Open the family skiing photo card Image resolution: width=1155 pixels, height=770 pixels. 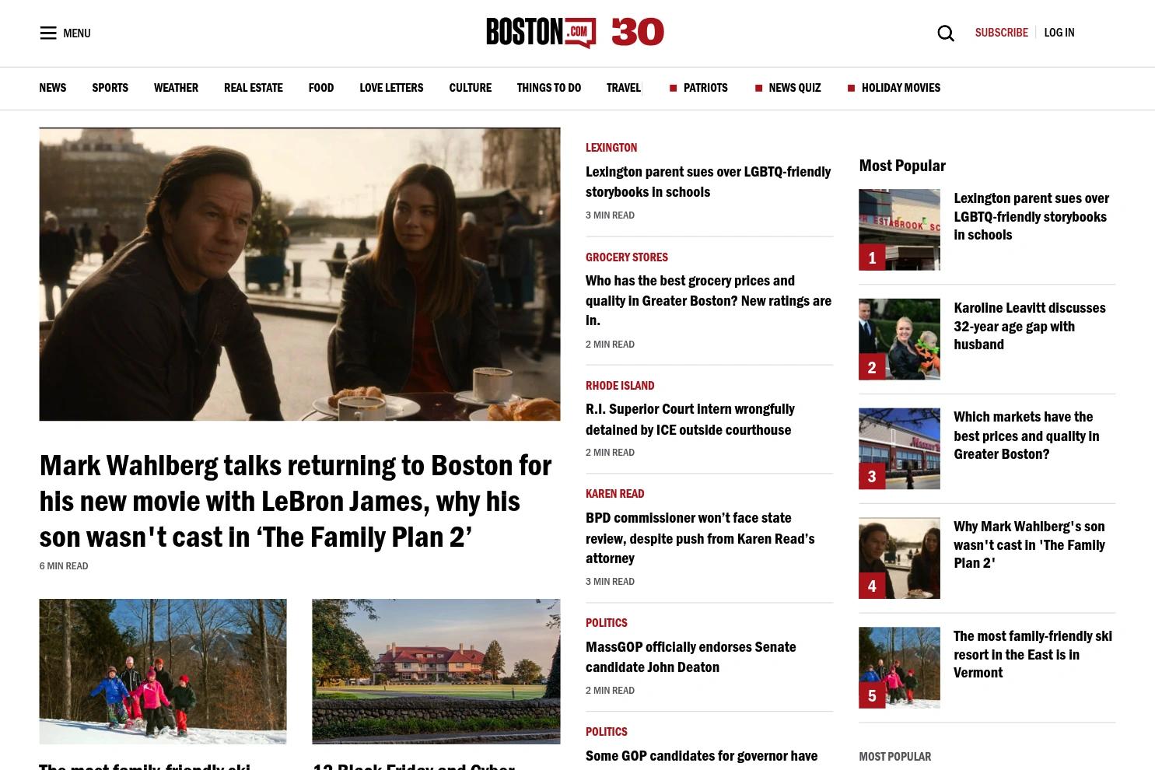[163, 671]
